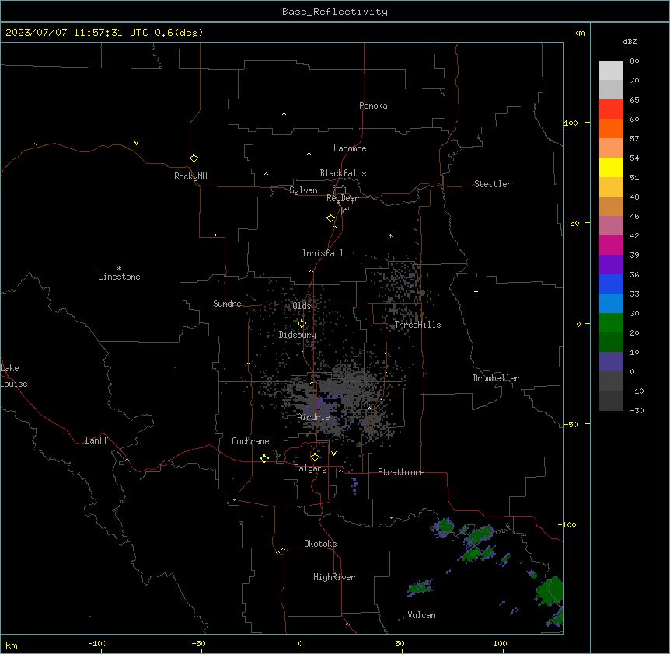
Task: Click the Didsbury city label
Action: click(x=298, y=335)
